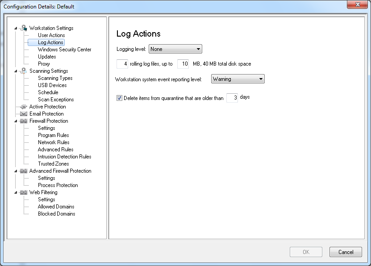Click the quarantine days input field
371x266 pixels.
(232, 98)
